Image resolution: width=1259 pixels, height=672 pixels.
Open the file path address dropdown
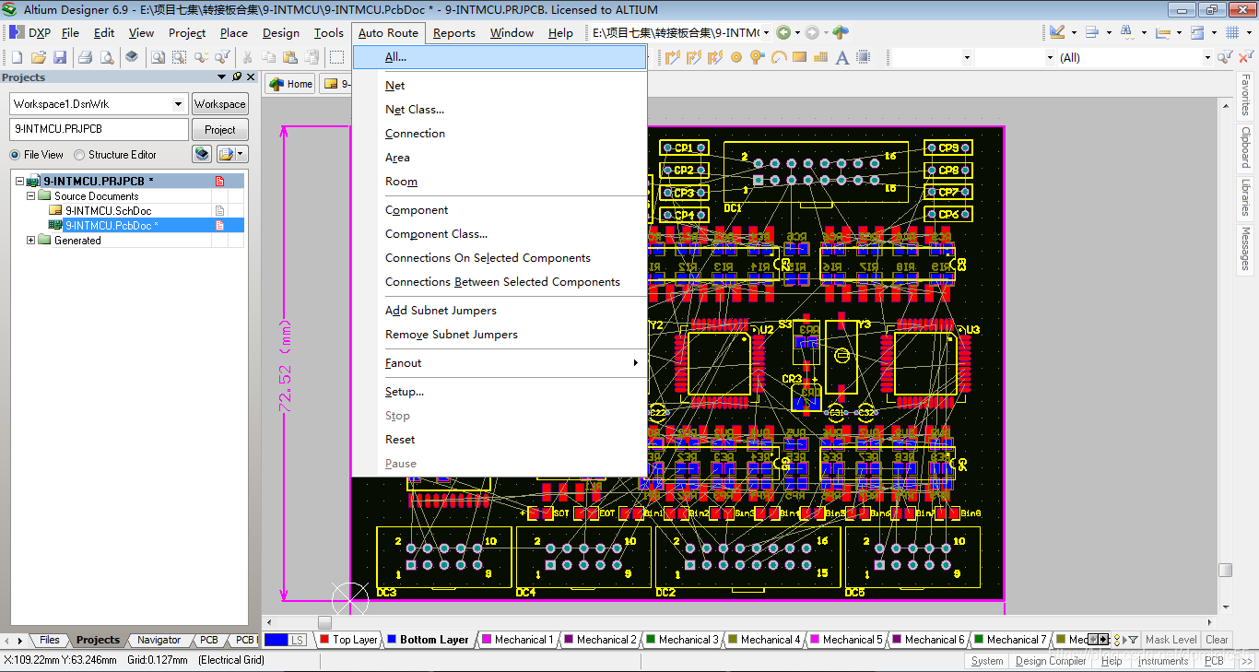coord(766,32)
